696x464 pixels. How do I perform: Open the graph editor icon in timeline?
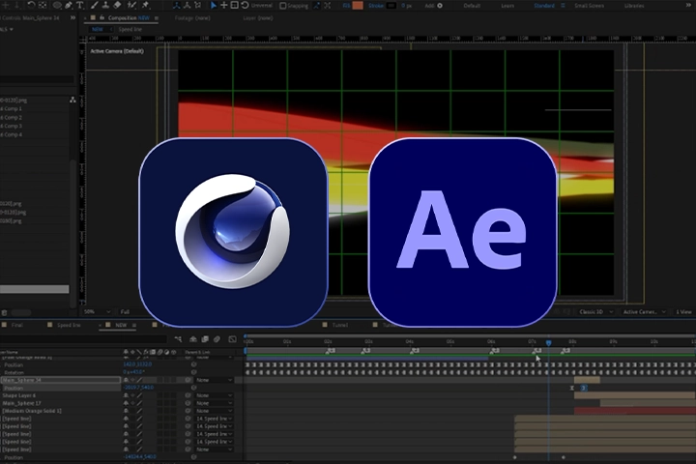click(x=232, y=339)
